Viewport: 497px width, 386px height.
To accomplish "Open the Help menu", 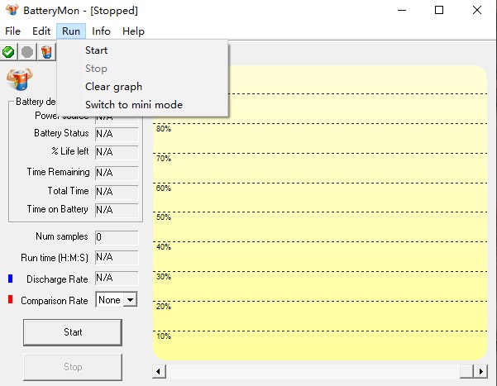I will [x=133, y=31].
